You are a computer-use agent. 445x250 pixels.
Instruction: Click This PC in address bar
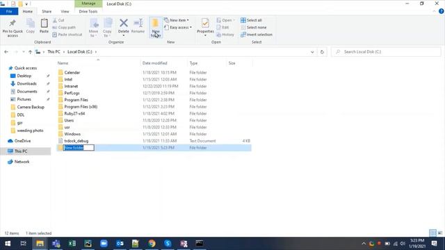(x=54, y=52)
